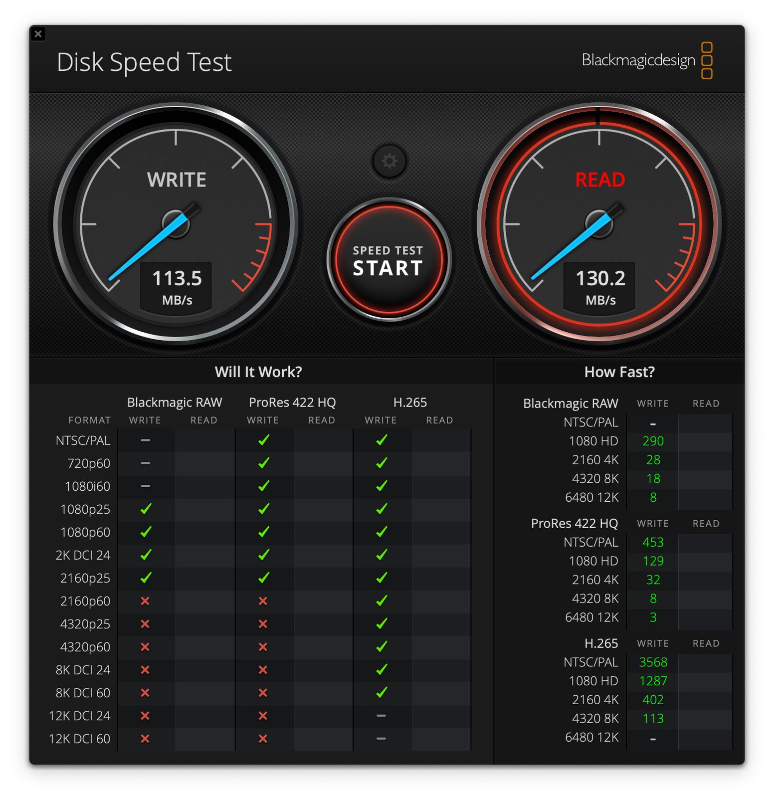Click the WRITE speed gauge needle
The width and height of the screenshot is (774, 798).
(x=149, y=247)
